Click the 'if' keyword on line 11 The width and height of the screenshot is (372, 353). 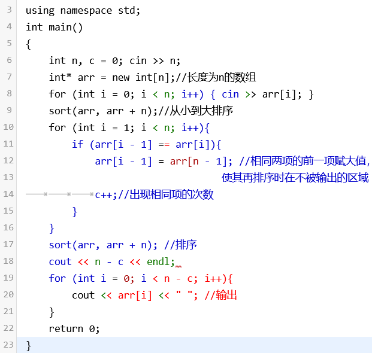coord(77,144)
